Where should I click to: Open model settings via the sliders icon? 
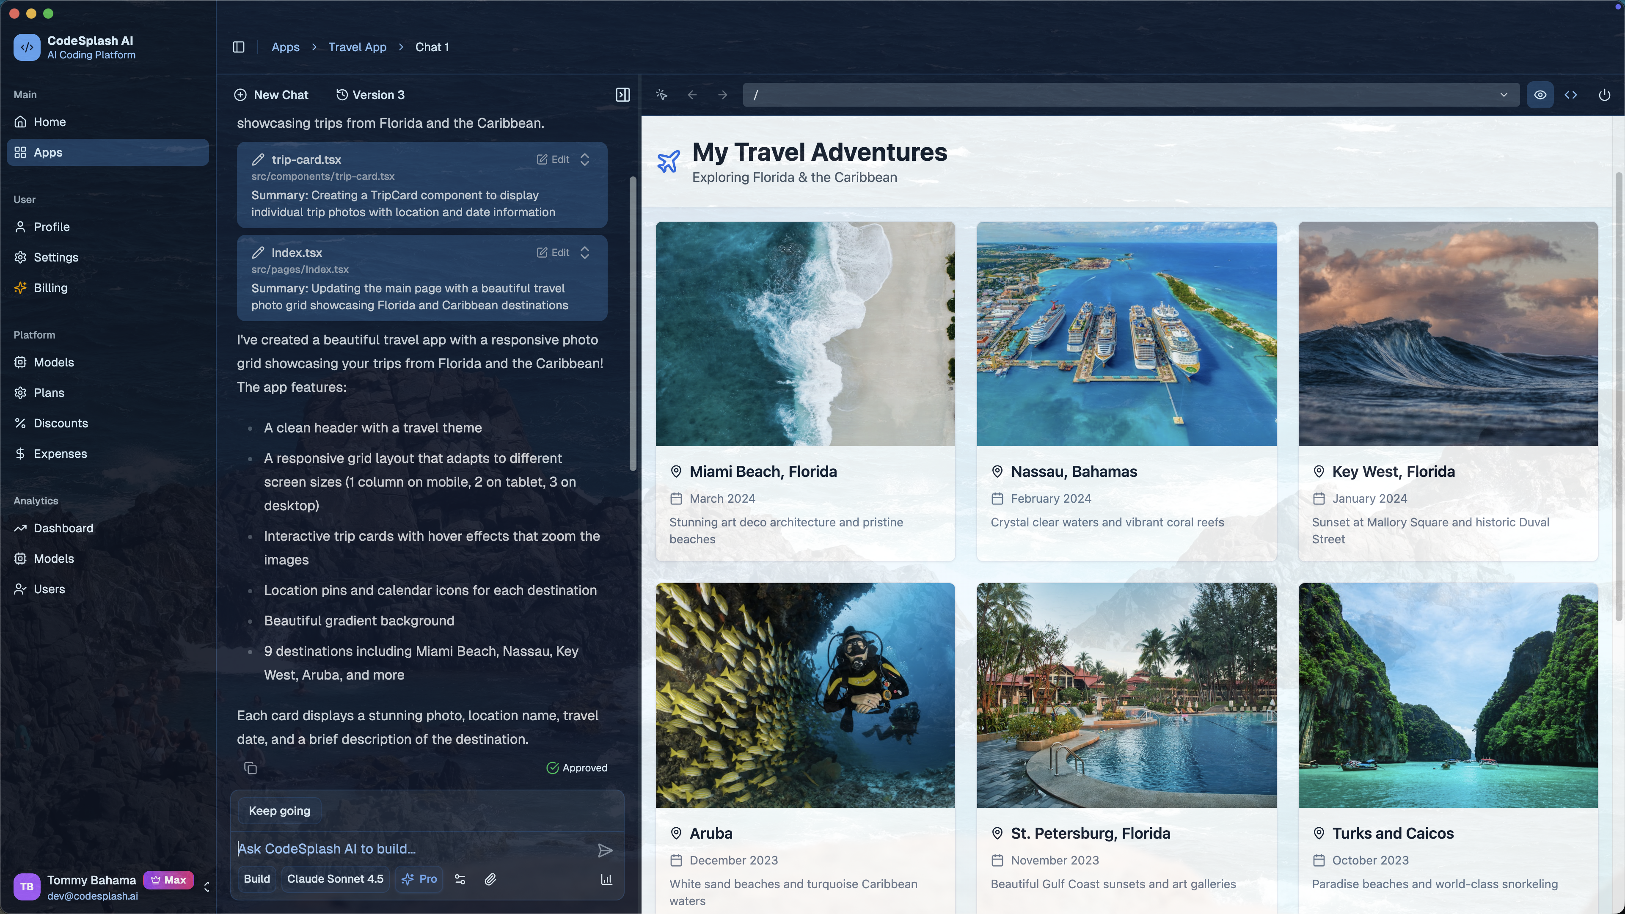pos(460,879)
